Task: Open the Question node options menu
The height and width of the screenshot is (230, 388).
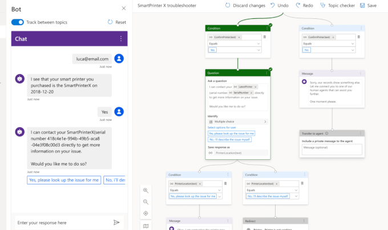Action: click(x=267, y=73)
